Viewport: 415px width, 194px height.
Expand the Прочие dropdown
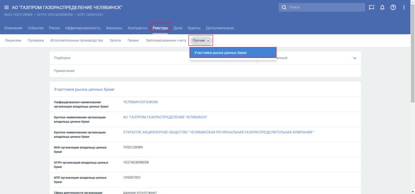click(x=201, y=41)
